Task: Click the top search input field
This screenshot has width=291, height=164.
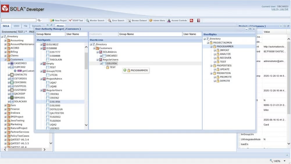Action: pos(19,20)
